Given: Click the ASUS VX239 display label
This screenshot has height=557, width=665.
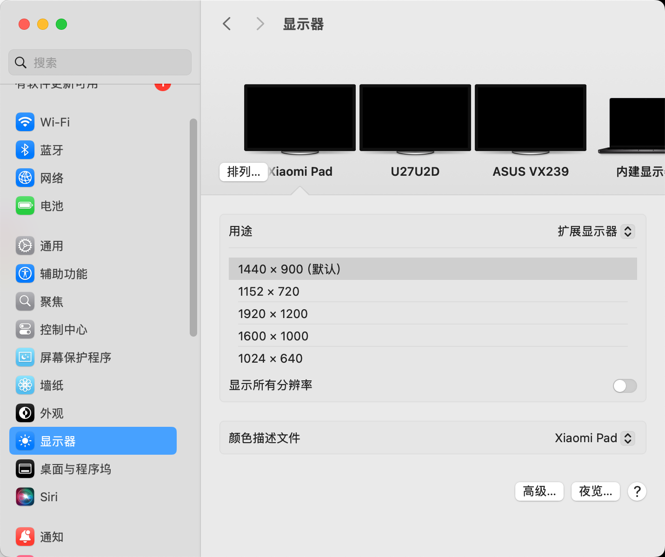Looking at the screenshot, I should point(531,172).
